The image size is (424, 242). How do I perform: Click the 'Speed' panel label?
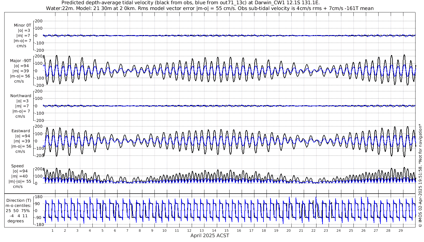(x=18, y=166)
